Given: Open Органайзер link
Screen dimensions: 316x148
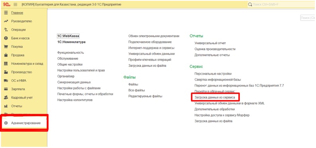Looking at the screenshot, I should pos(66,76).
